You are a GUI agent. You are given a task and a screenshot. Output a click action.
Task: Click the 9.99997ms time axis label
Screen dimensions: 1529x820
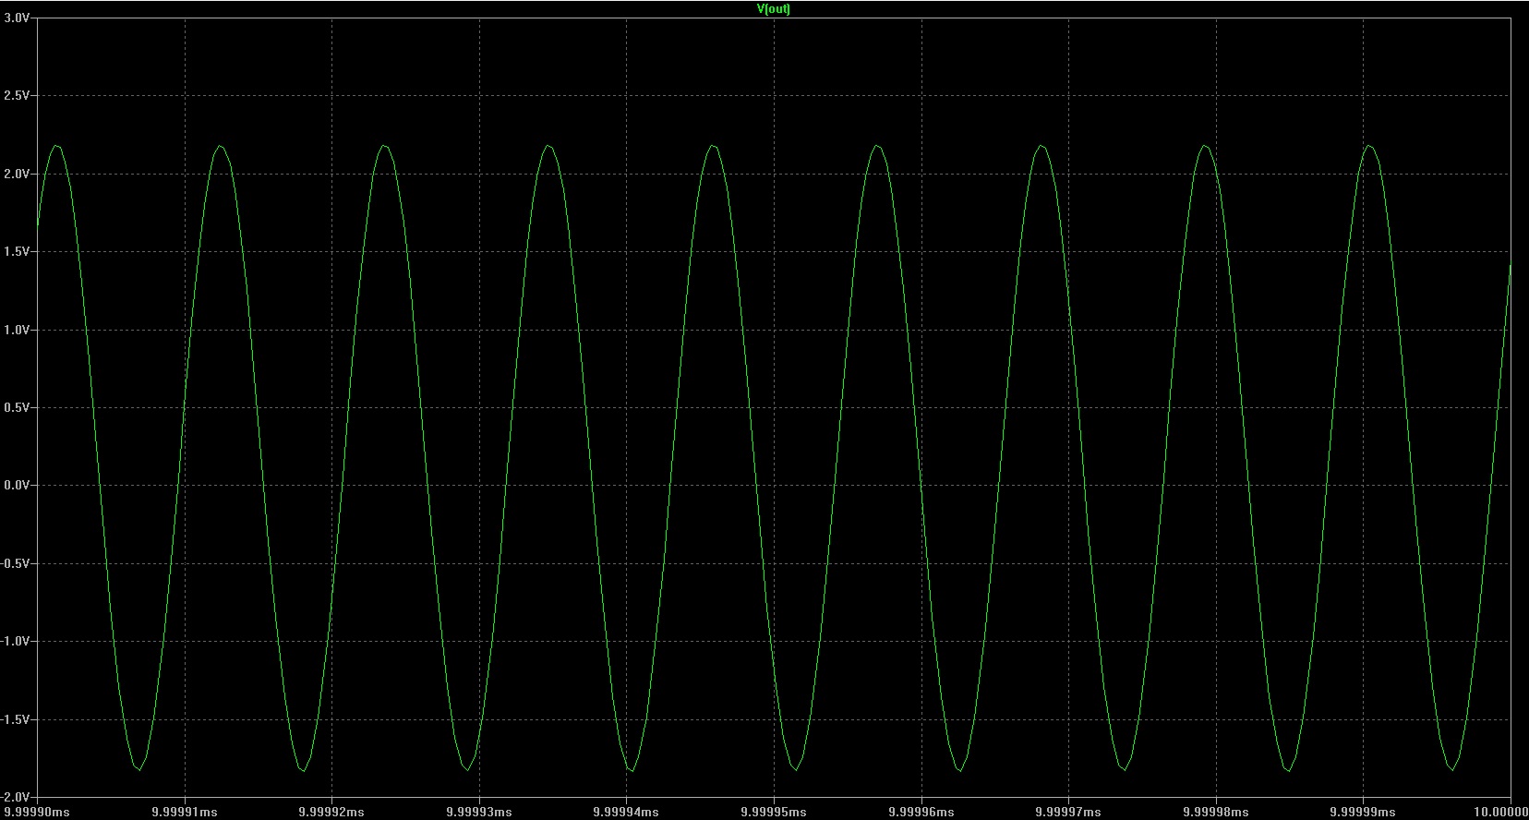[1068, 812]
